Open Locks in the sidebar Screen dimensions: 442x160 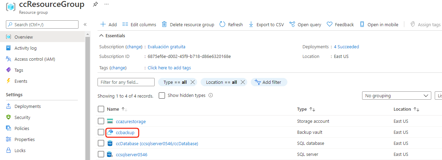pos(20,150)
